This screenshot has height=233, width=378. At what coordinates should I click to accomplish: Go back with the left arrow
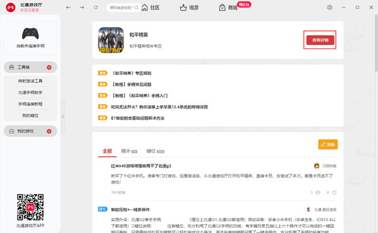[x=68, y=8]
